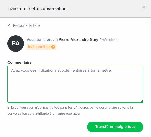Click the Vous transférez à text
Viewport: 151px width, 137px height.
[x=42, y=40]
